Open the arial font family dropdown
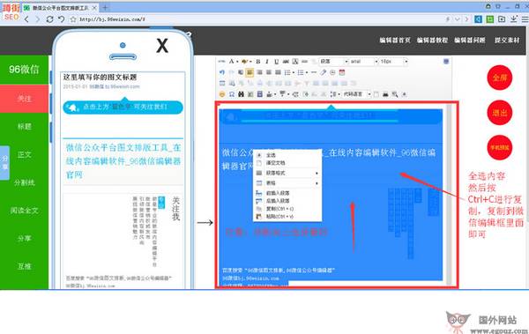Screen dimensions: 529x334 coord(363,62)
